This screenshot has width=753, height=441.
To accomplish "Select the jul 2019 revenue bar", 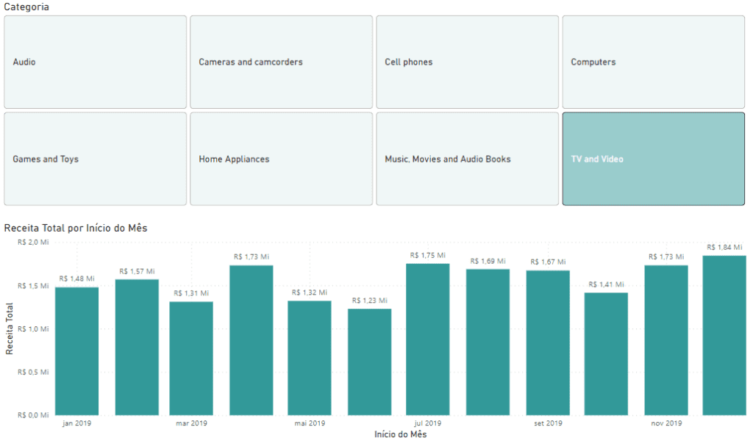I will pyautogui.click(x=427, y=340).
